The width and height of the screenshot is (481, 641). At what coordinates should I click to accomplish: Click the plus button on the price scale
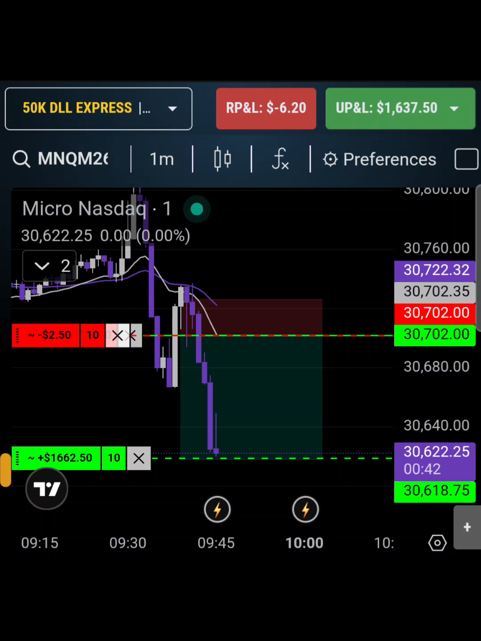coord(466,527)
